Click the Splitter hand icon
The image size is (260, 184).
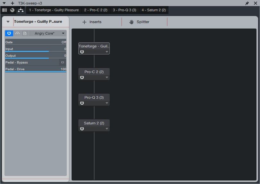click(x=131, y=22)
